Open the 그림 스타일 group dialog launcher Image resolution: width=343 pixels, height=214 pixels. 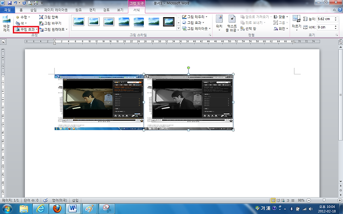click(210, 35)
